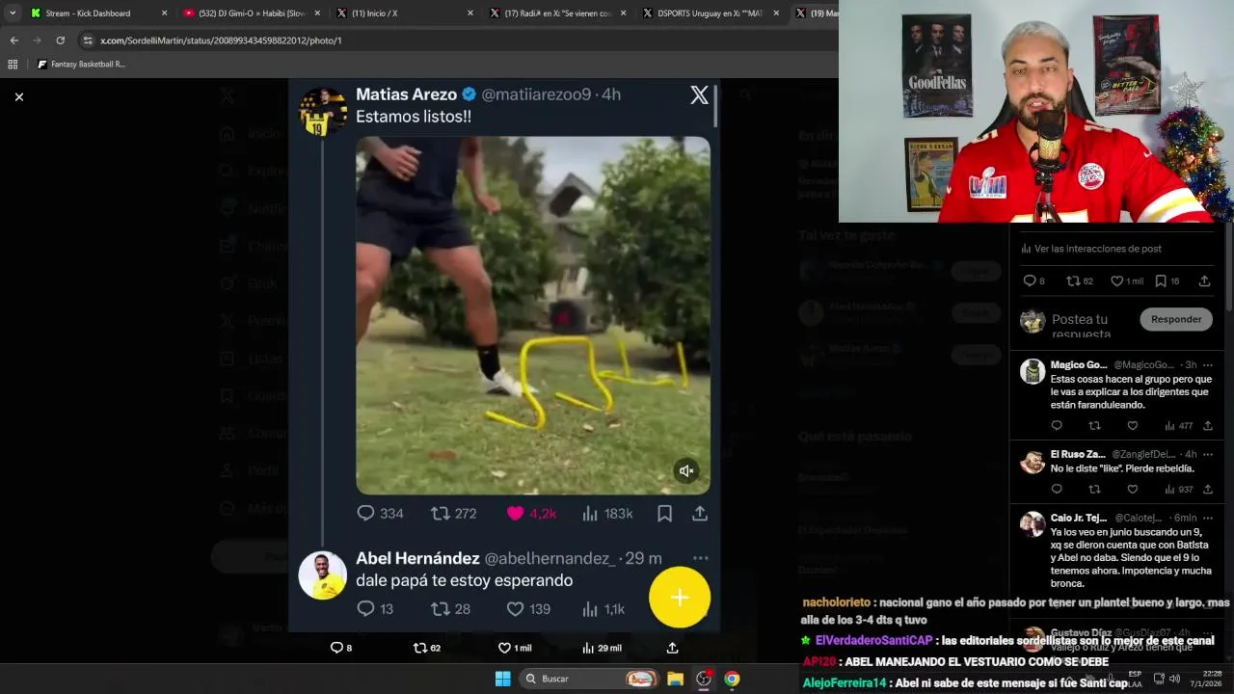This screenshot has width=1234, height=694.
Task: Like icon with 1 mil under photo
Action: 515,648
